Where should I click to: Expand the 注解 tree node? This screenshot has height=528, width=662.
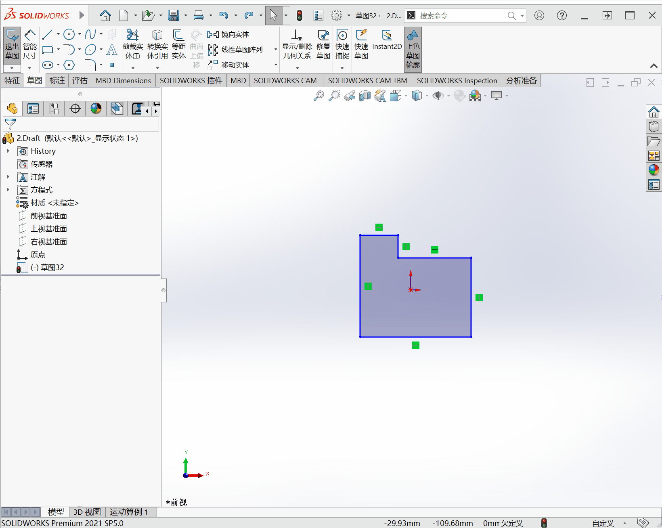pyautogui.click(x=8, y=177)
